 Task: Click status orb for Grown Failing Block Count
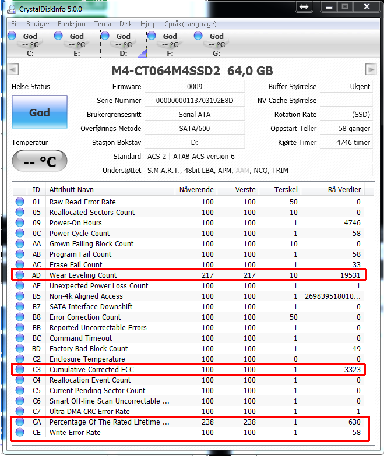(20, 243)
